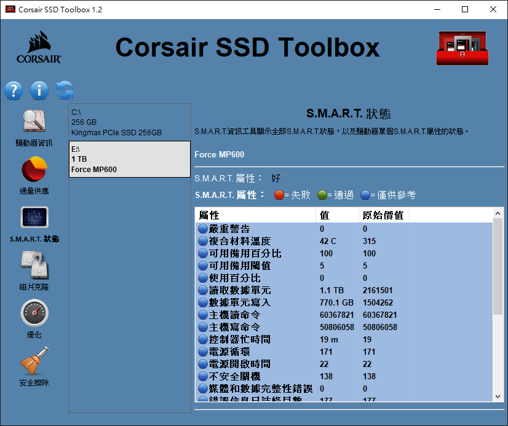Screen dimensions: 508x426
Task: Click the 屬性 column header
Action: click(255, 215)
